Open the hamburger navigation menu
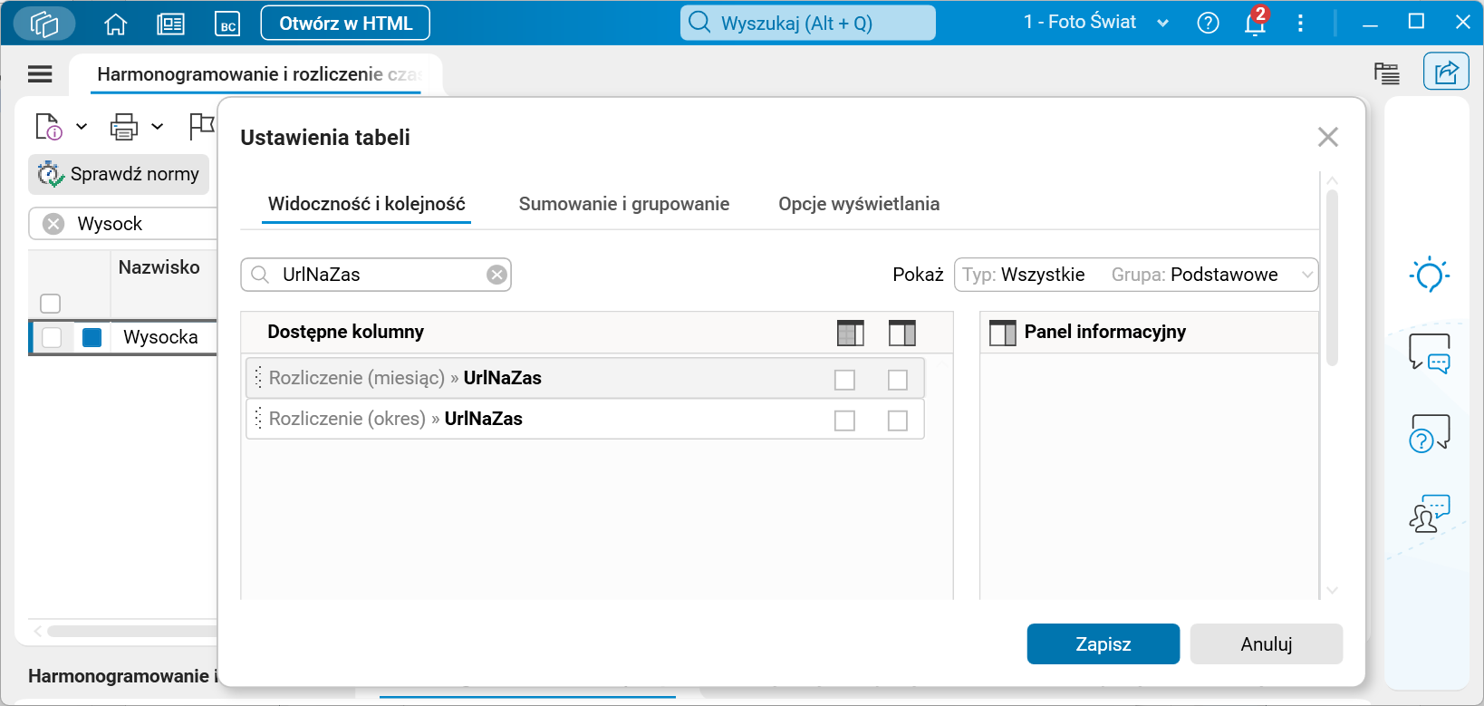Screen dimensions: 1484x706 (x=40, y=74)
